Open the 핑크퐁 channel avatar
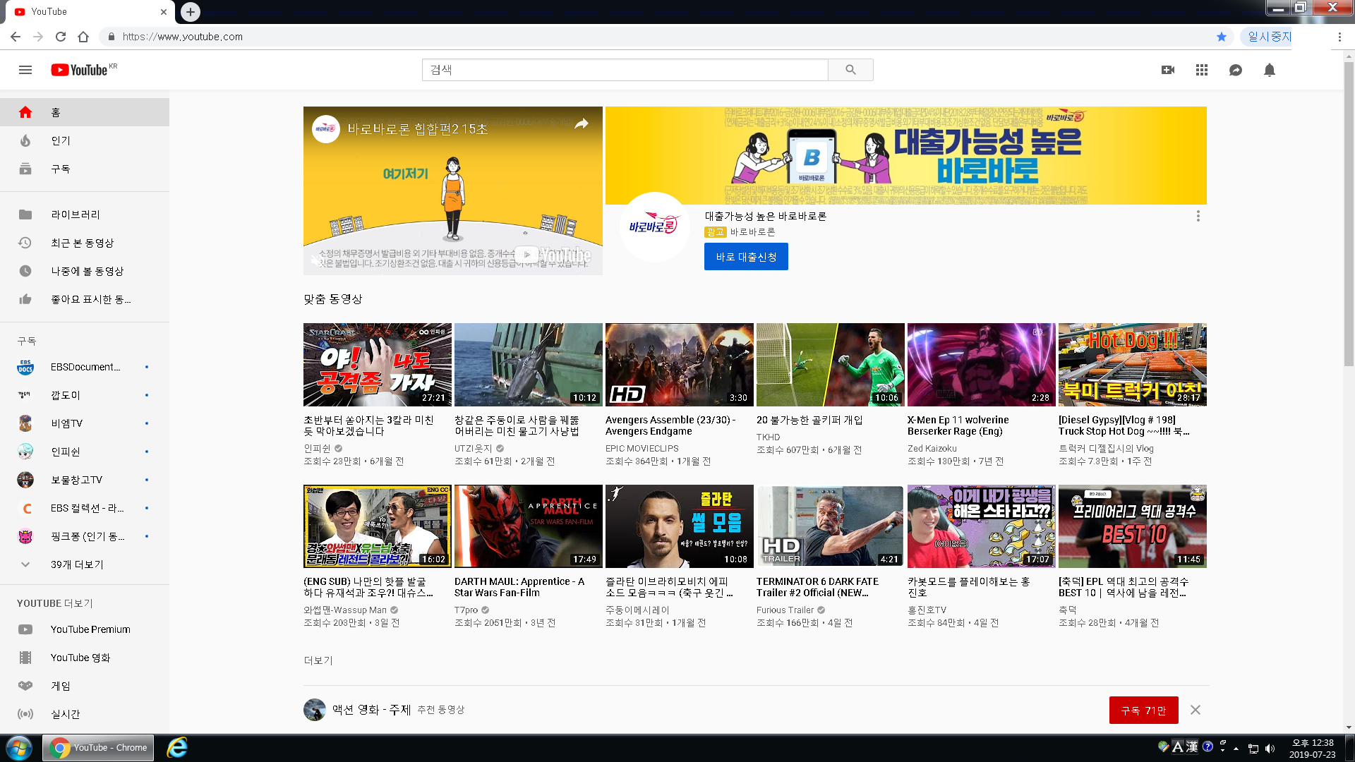The width and height of the screenshot is (1355, 762). (x=25, y=536)
